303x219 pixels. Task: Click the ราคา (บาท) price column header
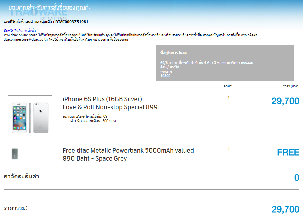pyautogui.click(x=291, y=86)
